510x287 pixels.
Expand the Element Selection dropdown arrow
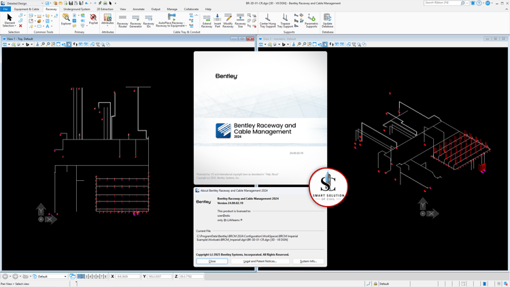coord(16,26)
